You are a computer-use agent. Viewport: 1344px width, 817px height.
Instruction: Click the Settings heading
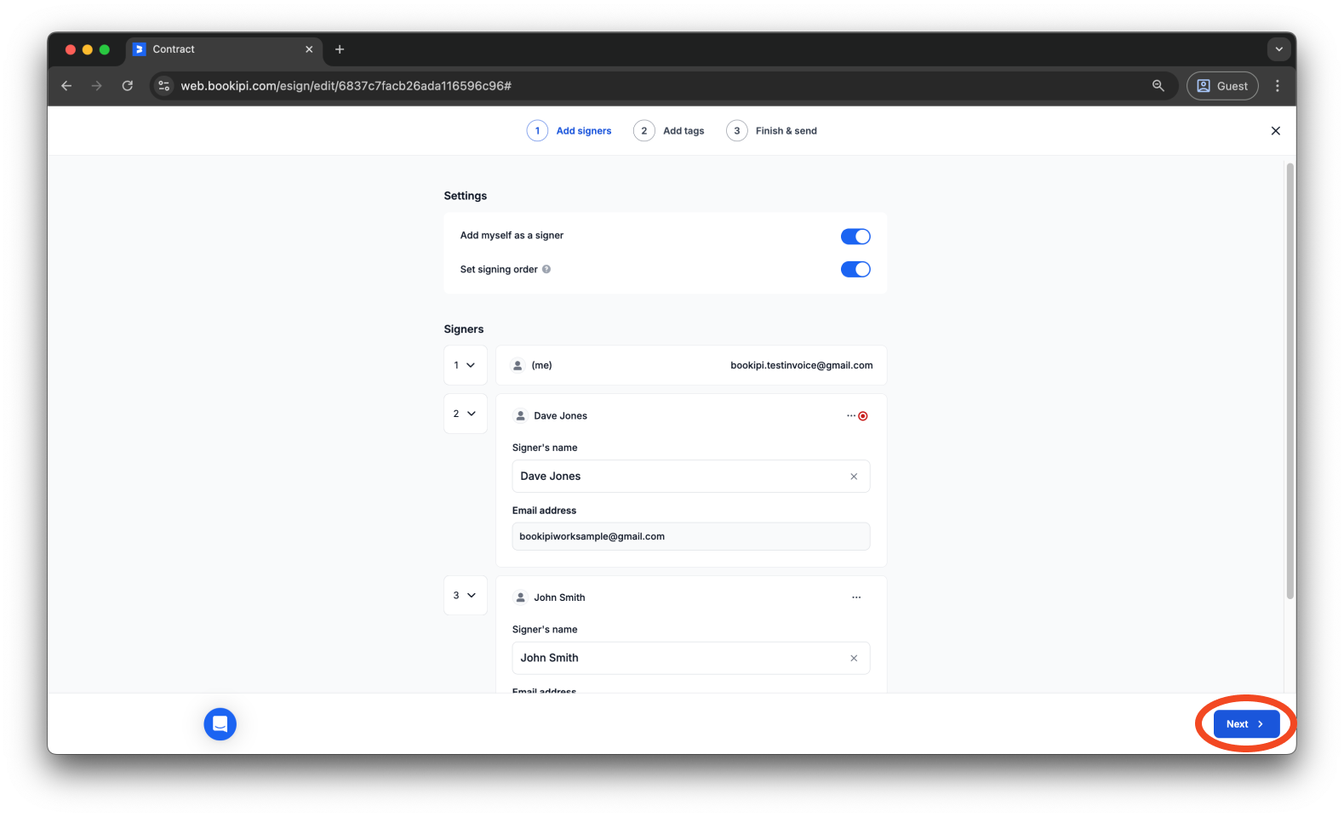click(x=466, y=196)
